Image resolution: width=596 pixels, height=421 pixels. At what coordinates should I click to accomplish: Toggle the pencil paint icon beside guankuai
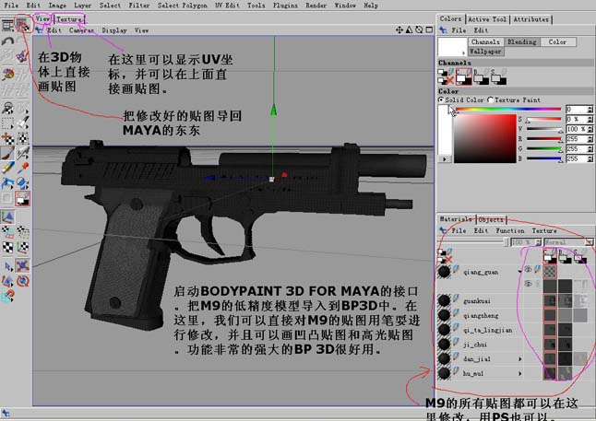pyautogui.click(x=456, y=298)
